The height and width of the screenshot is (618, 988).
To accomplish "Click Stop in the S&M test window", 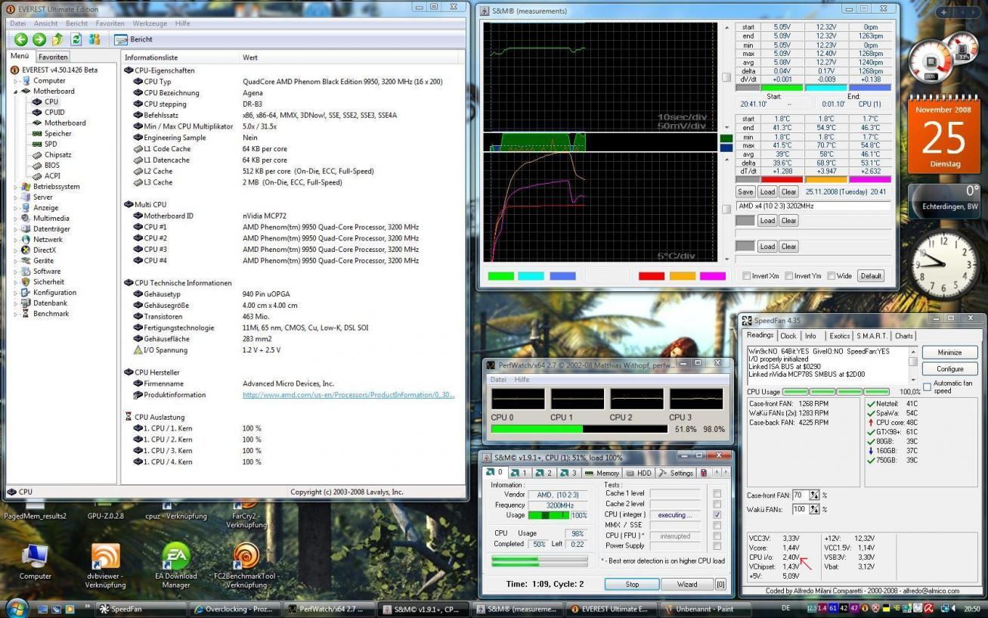I will 632,584.
